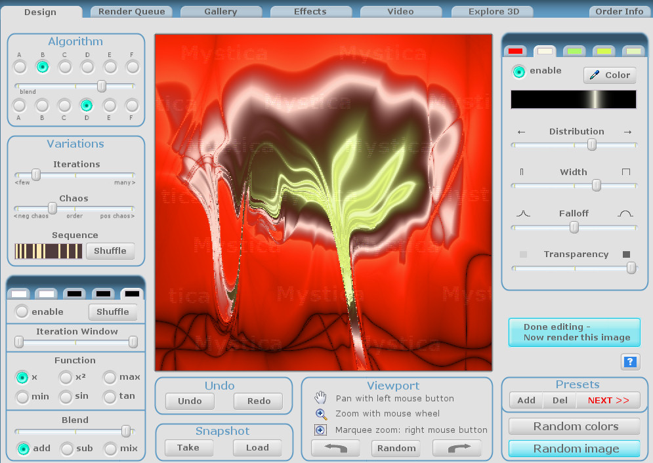Select the cream color layer tab

click(545, 51)
